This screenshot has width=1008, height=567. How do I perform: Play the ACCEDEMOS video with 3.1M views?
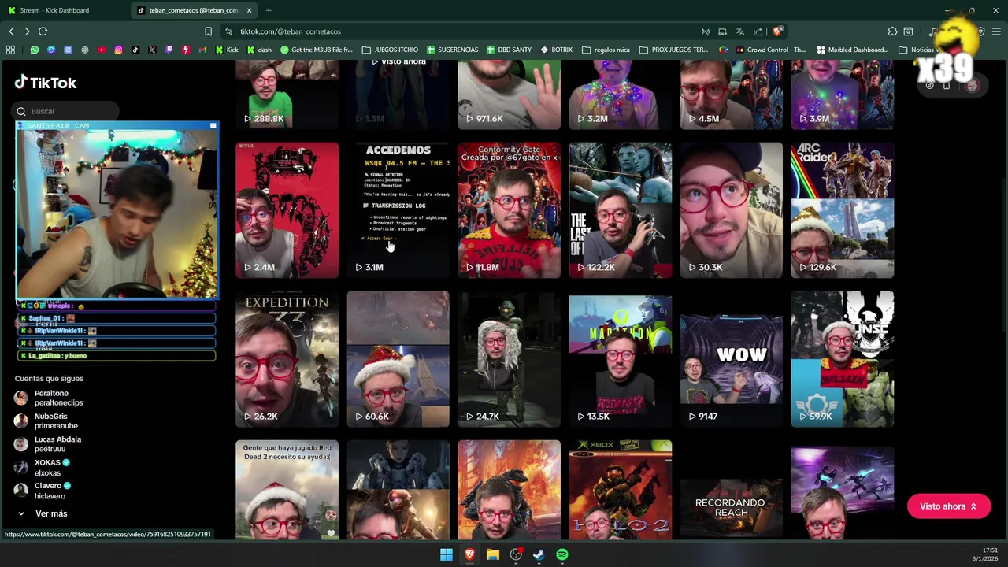pyautogui.click(x=398, y=210)
